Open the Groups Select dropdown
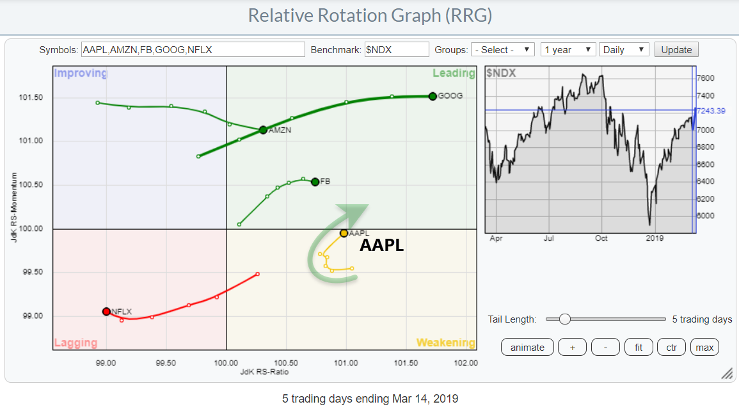Viewport: 739px width, 409px height. point(502,49)
